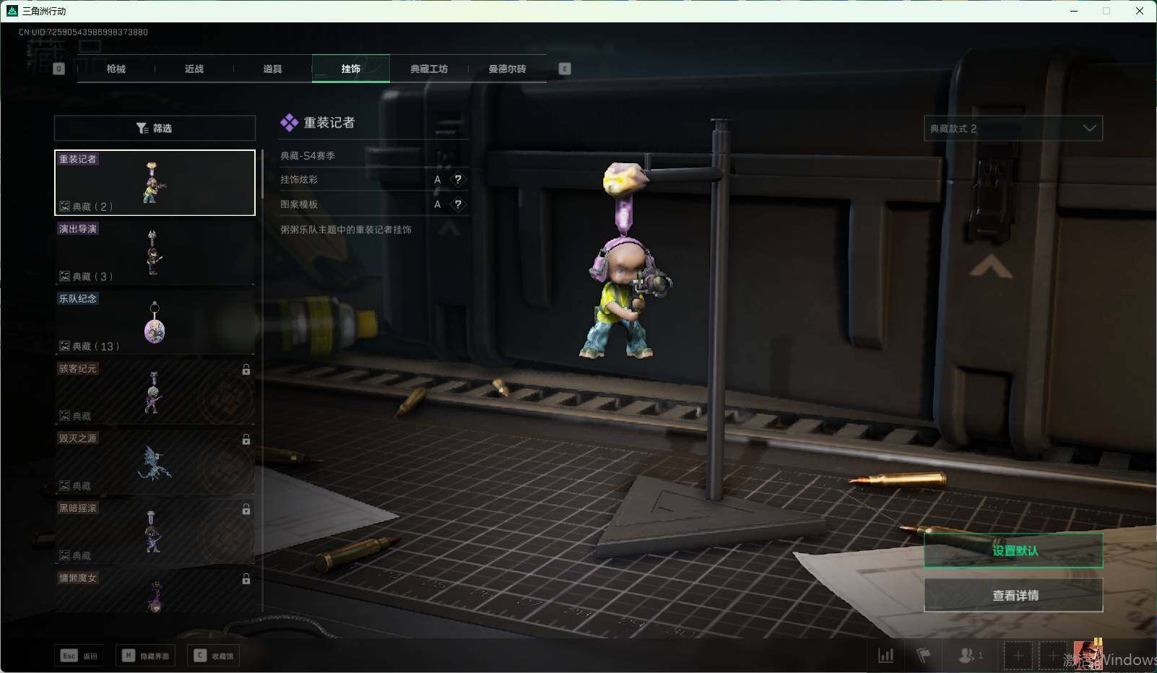Screen dimensions: 1157x673
Task: Click the 三角洲行动 app icon in title bar
Action: coord(12,11)
